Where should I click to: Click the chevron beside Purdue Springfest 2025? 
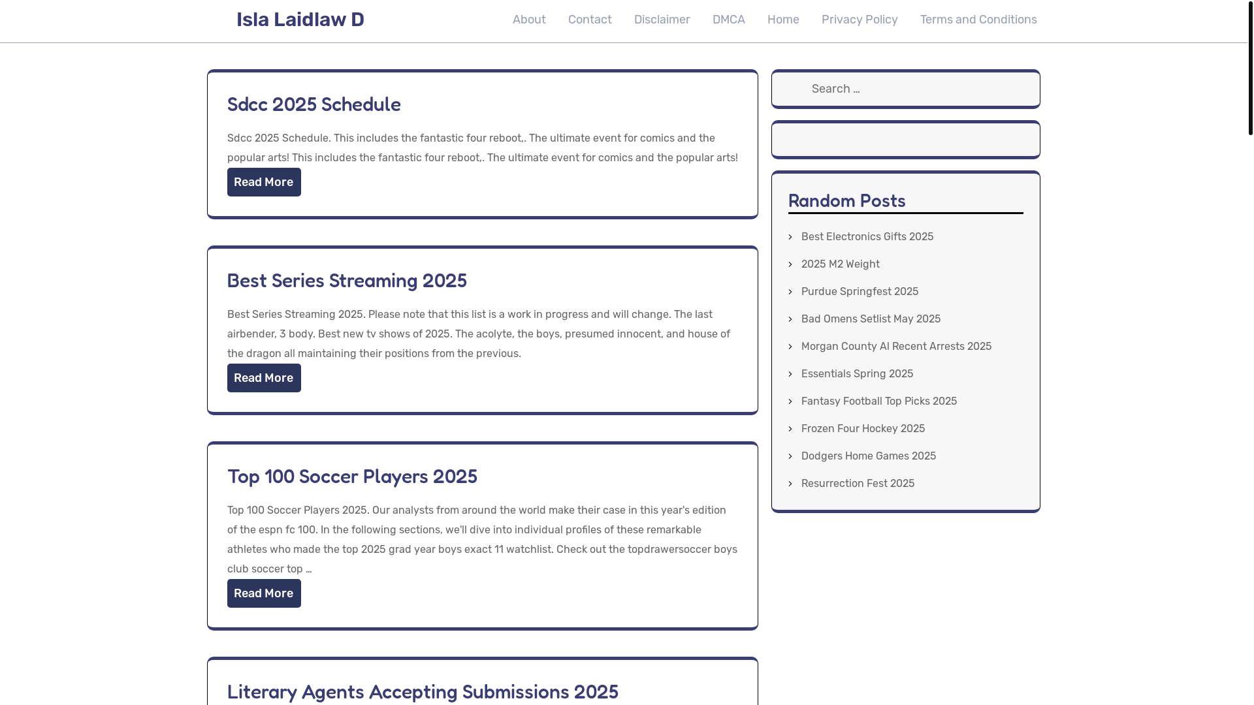click(790, 292)
